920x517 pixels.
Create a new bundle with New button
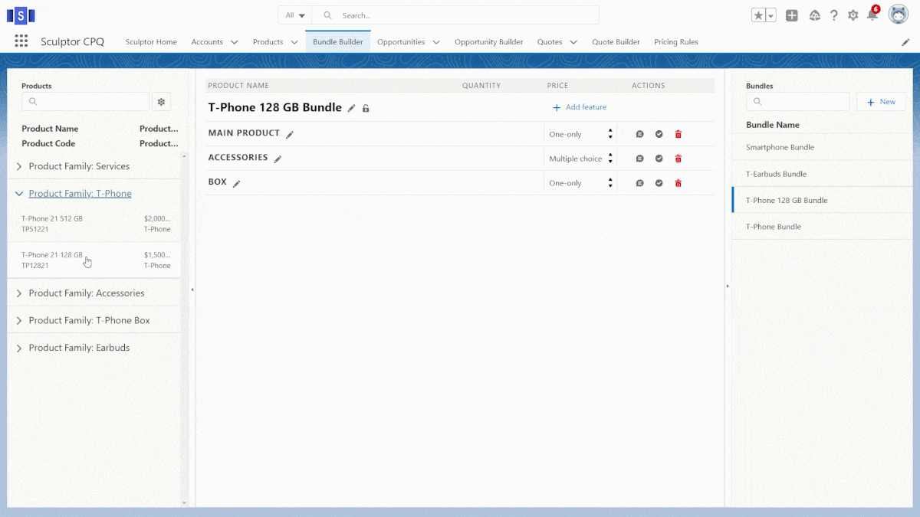coord(881,102)
